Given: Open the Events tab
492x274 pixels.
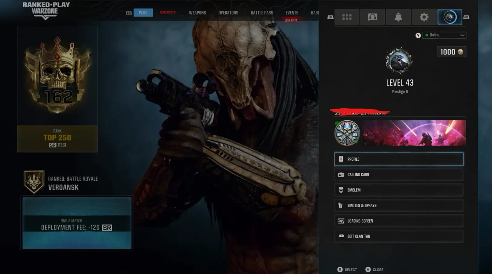Looking at the screenshot, I should (292, 13).
